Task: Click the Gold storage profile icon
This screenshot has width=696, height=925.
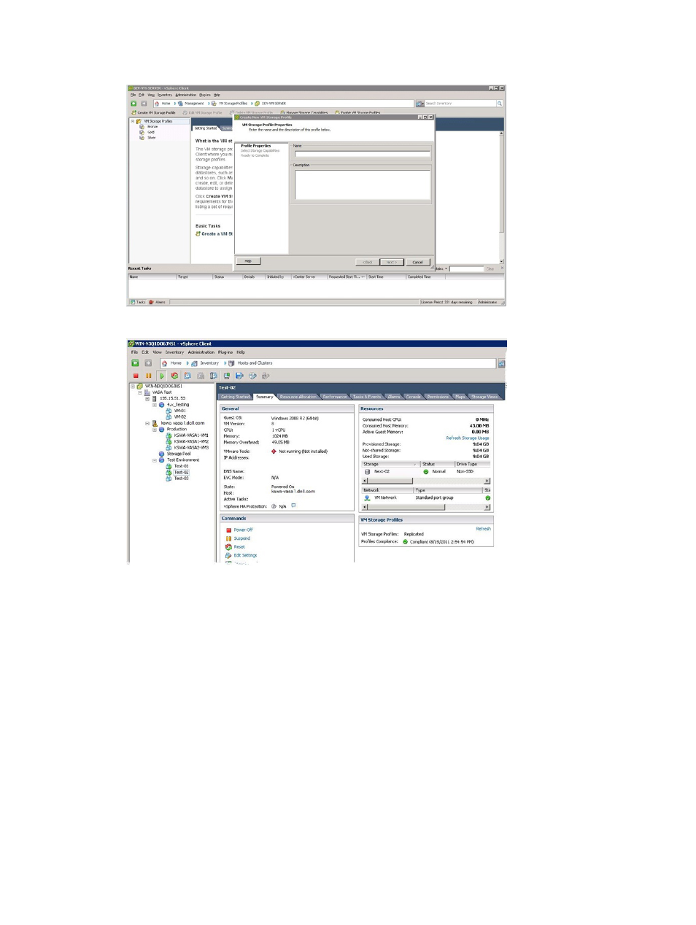Action: tap(142, 132)
